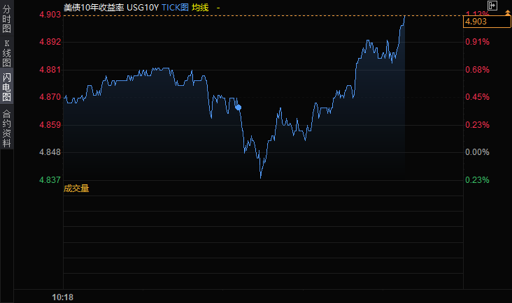Click the 成交量 volume label
Screen dimensions: 512x303
pos(76,189)
